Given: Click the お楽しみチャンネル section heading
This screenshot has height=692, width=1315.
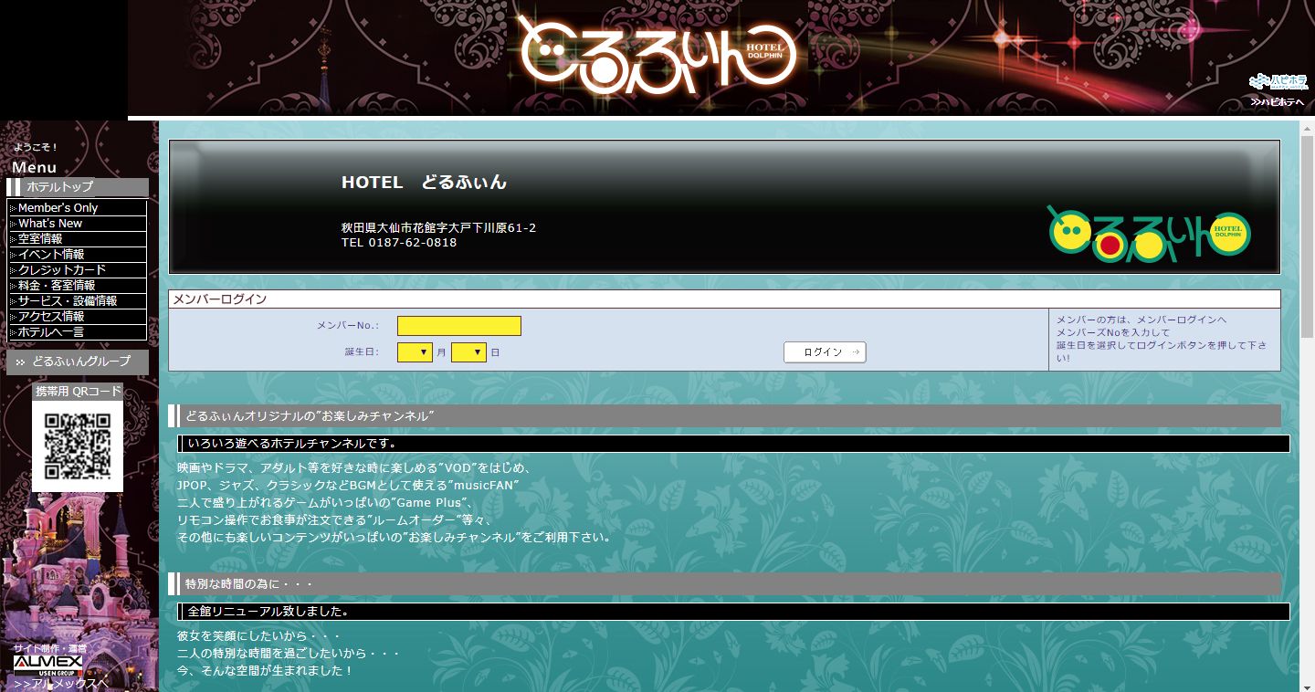Looking at the screenshot, I should click(x=725, y=416).
